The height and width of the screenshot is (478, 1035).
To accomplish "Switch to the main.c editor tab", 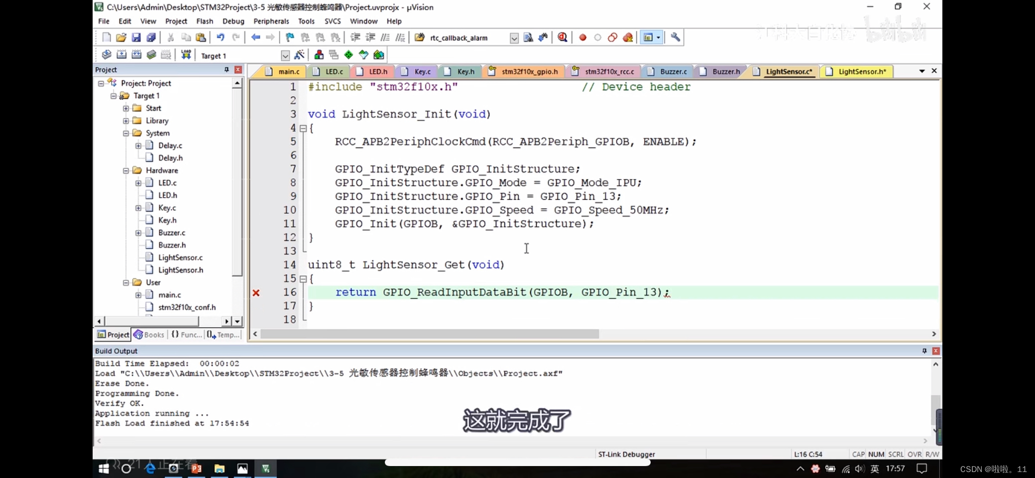I will point(282,71).
